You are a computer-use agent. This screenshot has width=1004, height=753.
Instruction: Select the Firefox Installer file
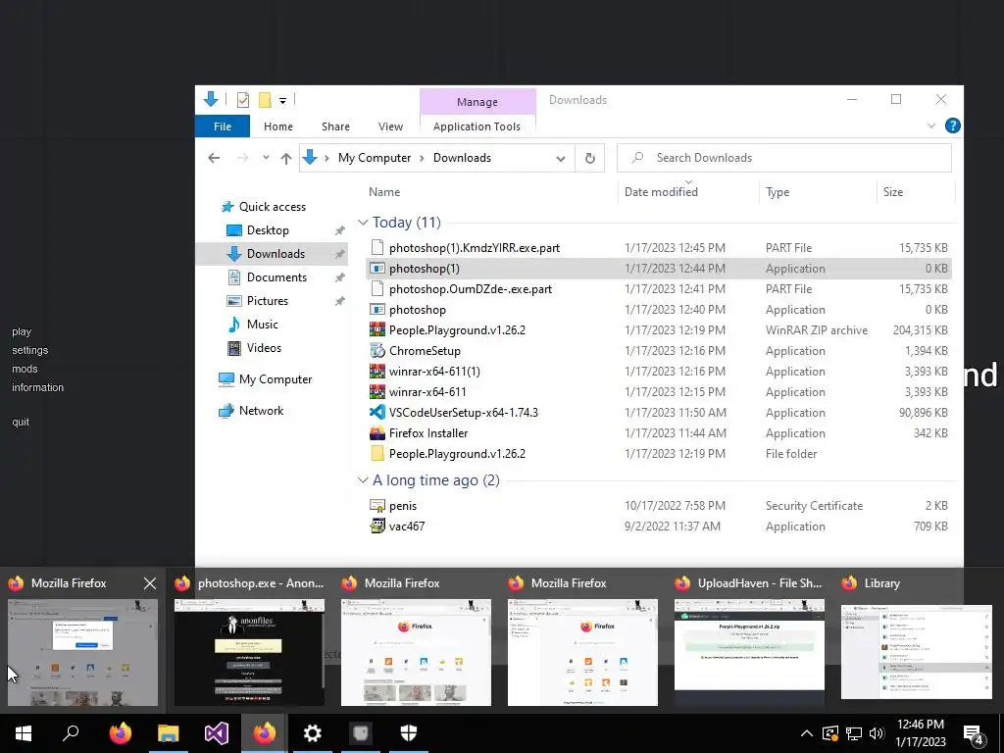(x=658, y=432)
